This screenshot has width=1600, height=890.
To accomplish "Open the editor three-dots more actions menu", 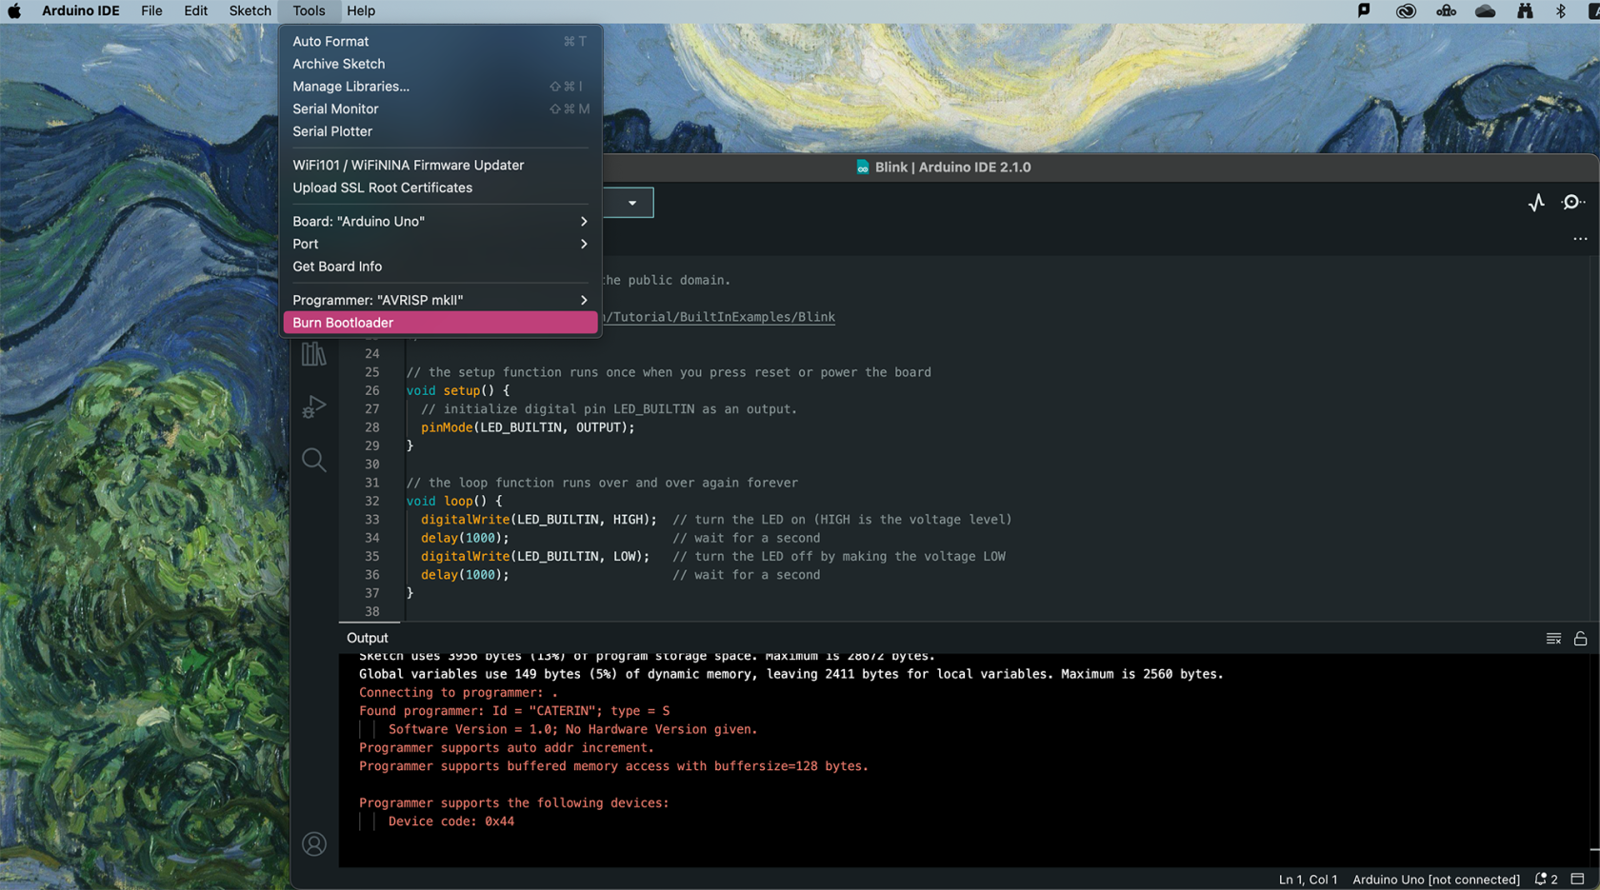I will [1580, 239].
